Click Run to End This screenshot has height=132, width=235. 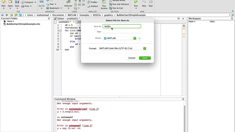coord(116,8)
